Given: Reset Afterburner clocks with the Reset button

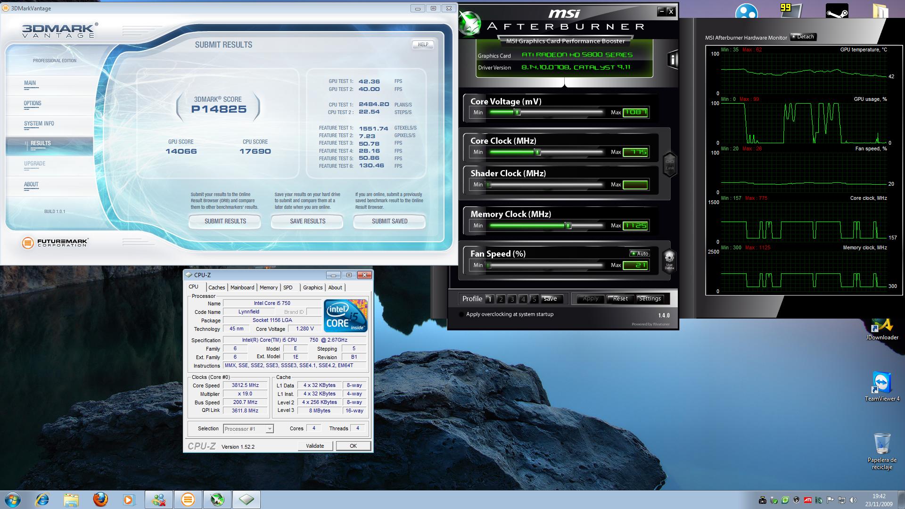Looking at the screenshot, I should (x=620, y=299).
